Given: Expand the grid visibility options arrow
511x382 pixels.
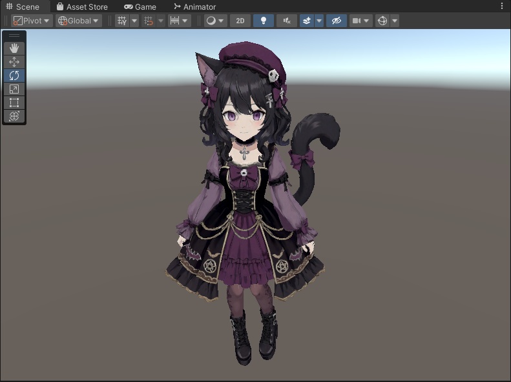Looking at the screenshot, I should (134, 21).
